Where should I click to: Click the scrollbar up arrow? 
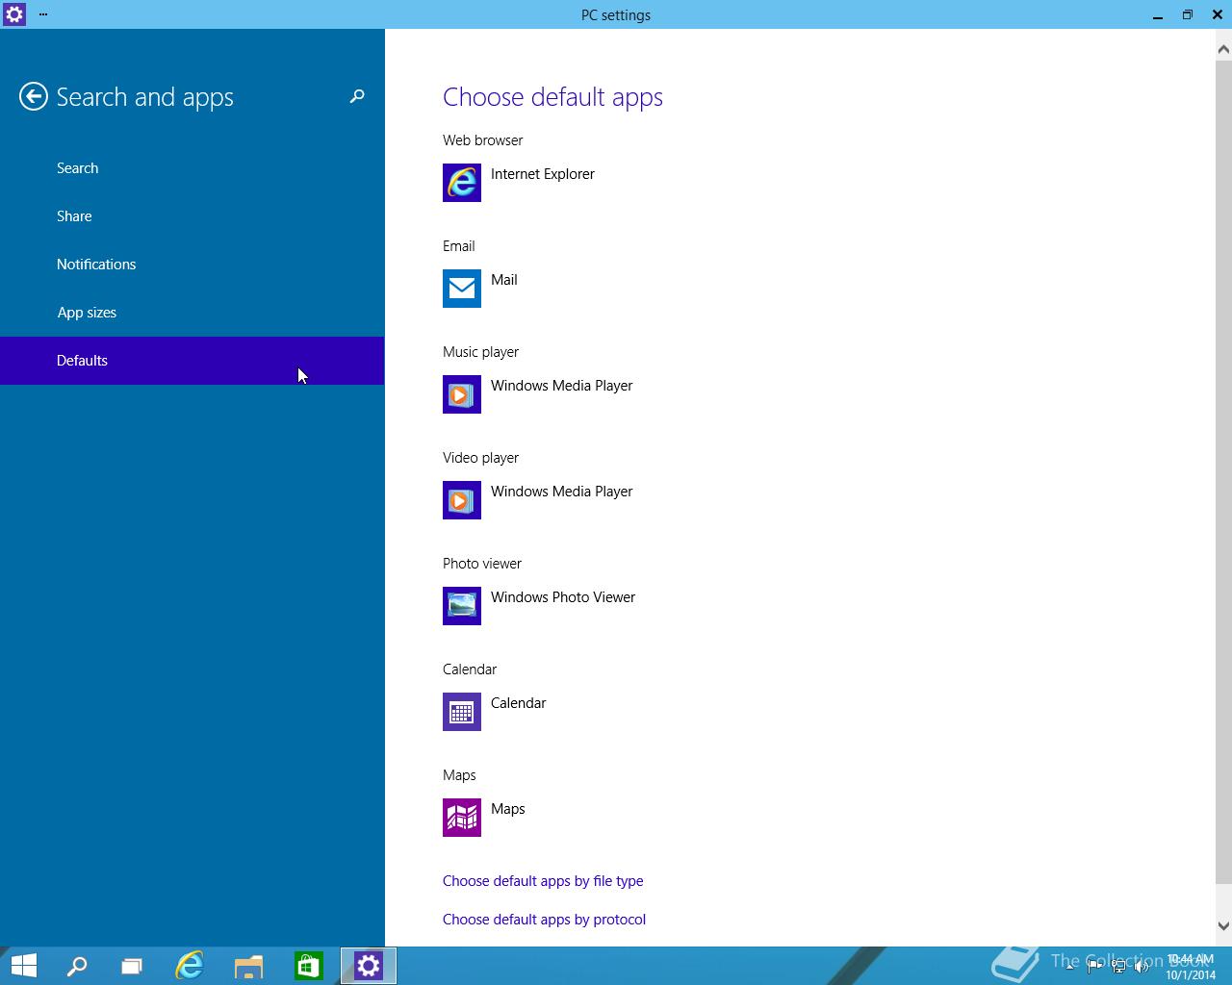tap(1223, 48)
